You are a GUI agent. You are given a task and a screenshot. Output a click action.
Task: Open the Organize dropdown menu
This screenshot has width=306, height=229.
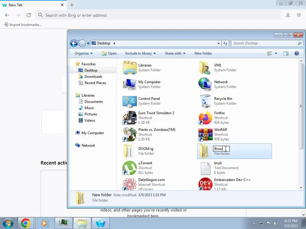pos(84,53)
